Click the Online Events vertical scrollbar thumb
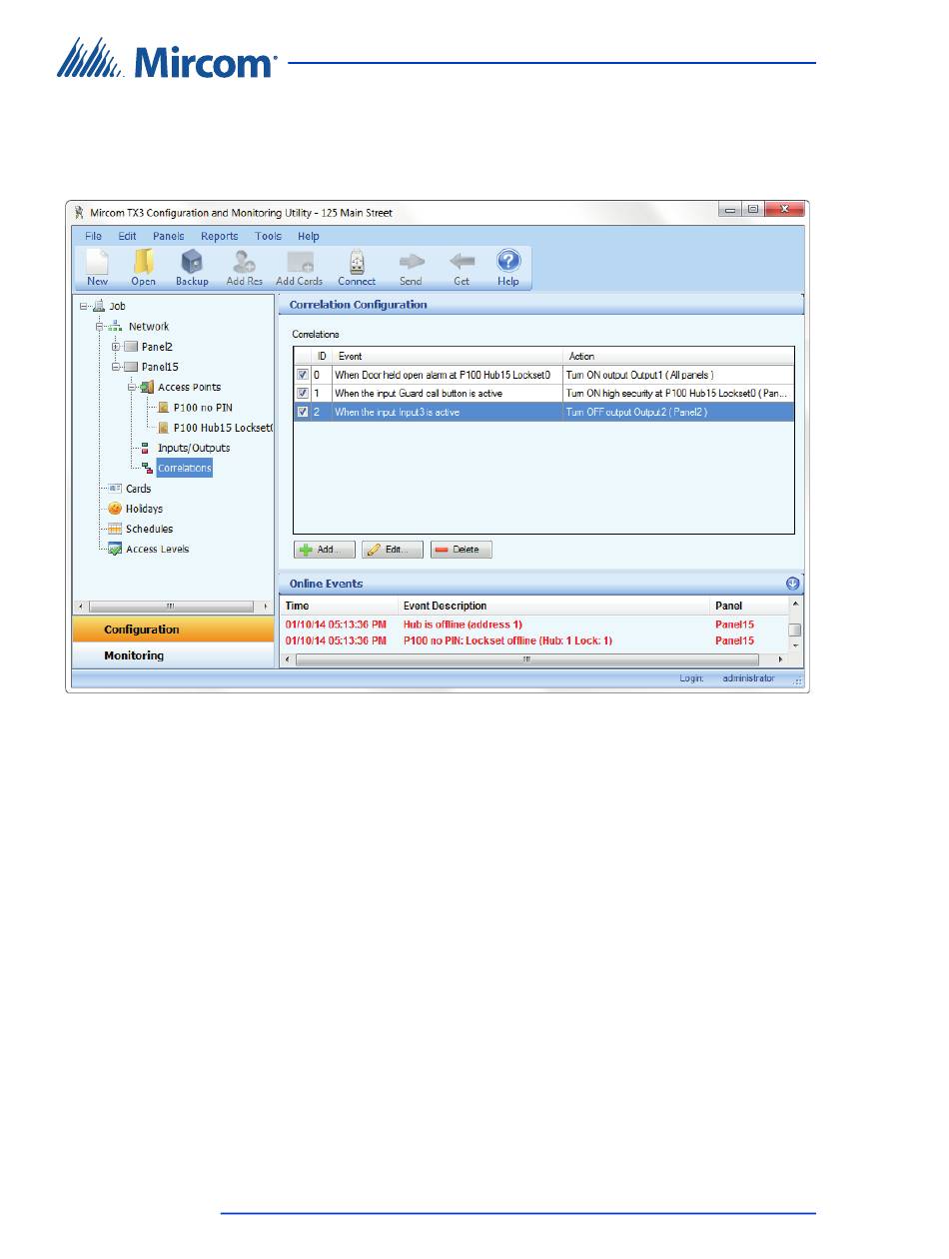This screenshot has height=1259, width=949. 794,629
